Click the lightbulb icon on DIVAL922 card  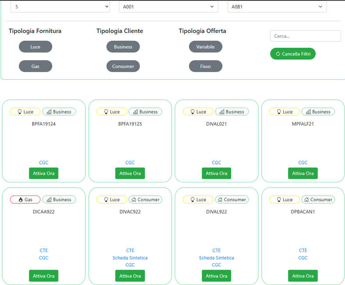[193, 199]
